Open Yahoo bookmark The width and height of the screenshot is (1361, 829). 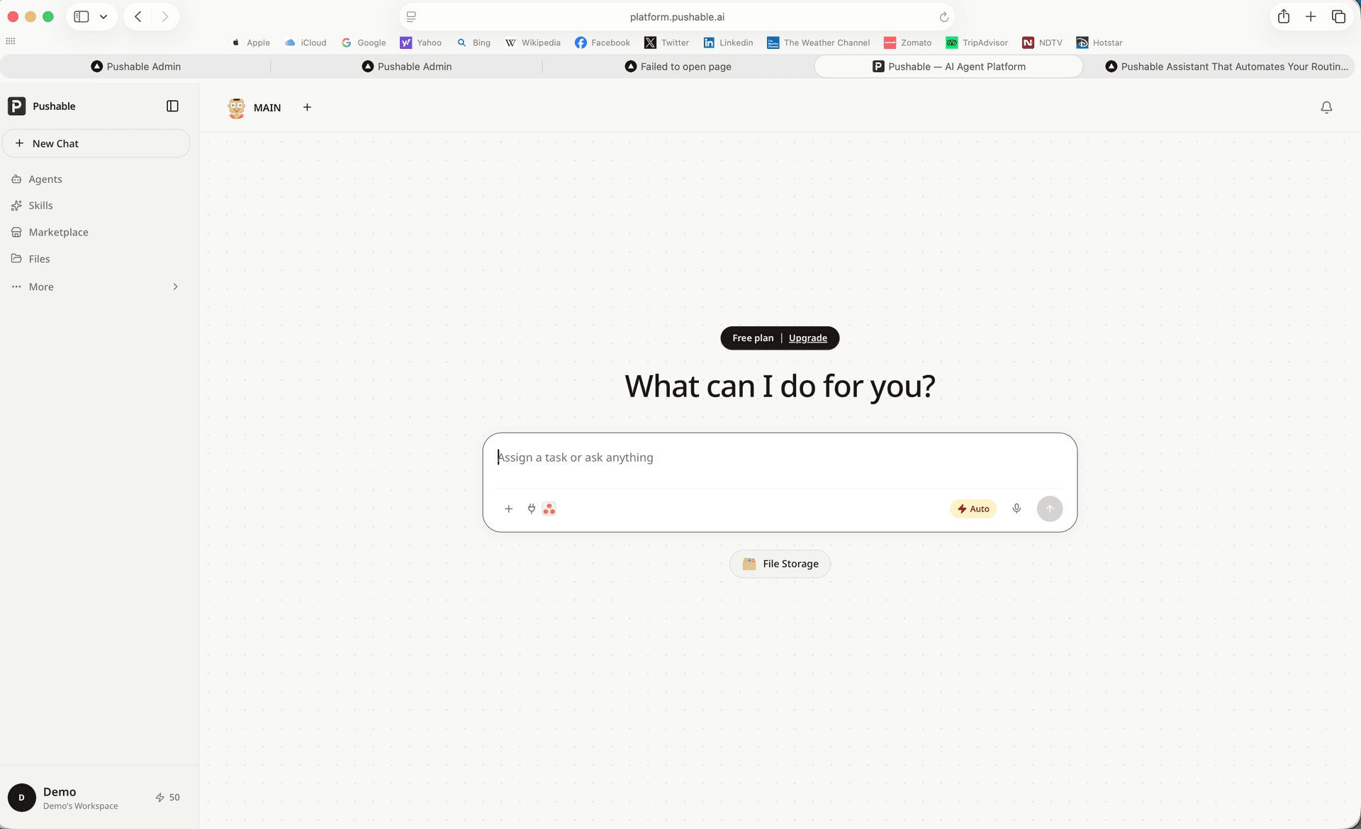pyautogui.click(x=420, y=43)
